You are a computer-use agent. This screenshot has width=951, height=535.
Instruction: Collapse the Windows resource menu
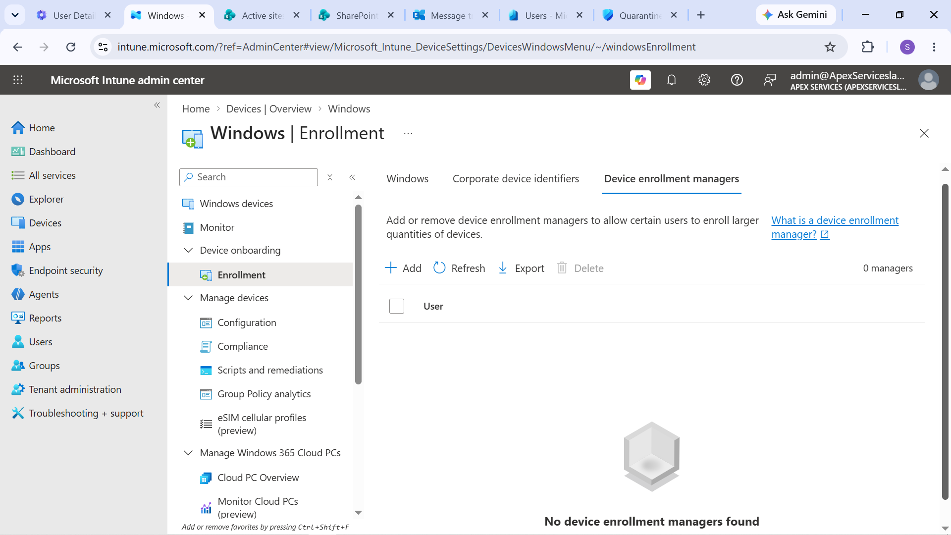(352, 177)
